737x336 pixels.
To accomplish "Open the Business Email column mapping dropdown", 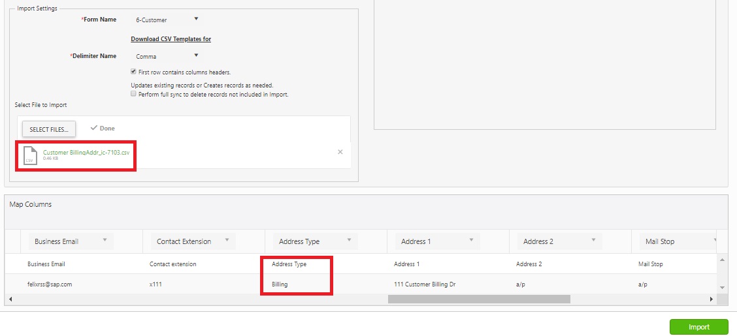I will [71, 241].
